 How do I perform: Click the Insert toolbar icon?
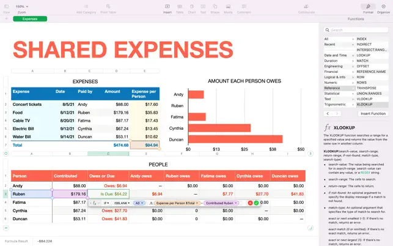(167, 9)
